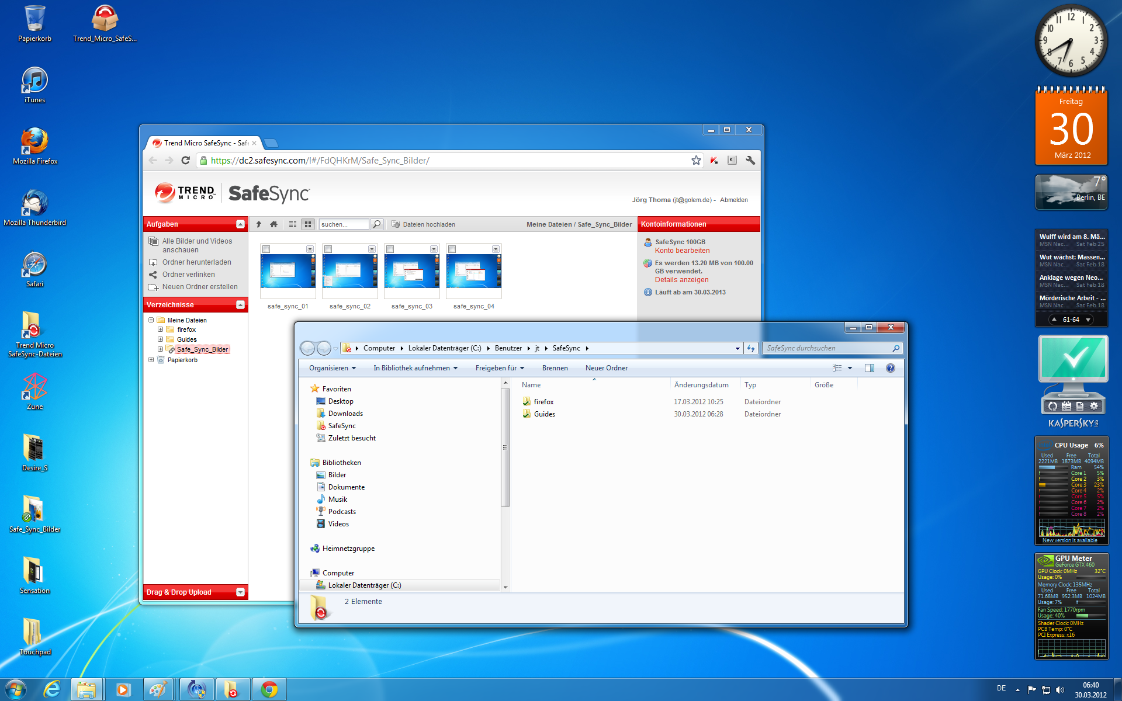Image resolution: width=1122 pixels, height=701 pixels.
Task: Tick safe_sync_03's selection checkbox
Action: (x=391, y=249)
